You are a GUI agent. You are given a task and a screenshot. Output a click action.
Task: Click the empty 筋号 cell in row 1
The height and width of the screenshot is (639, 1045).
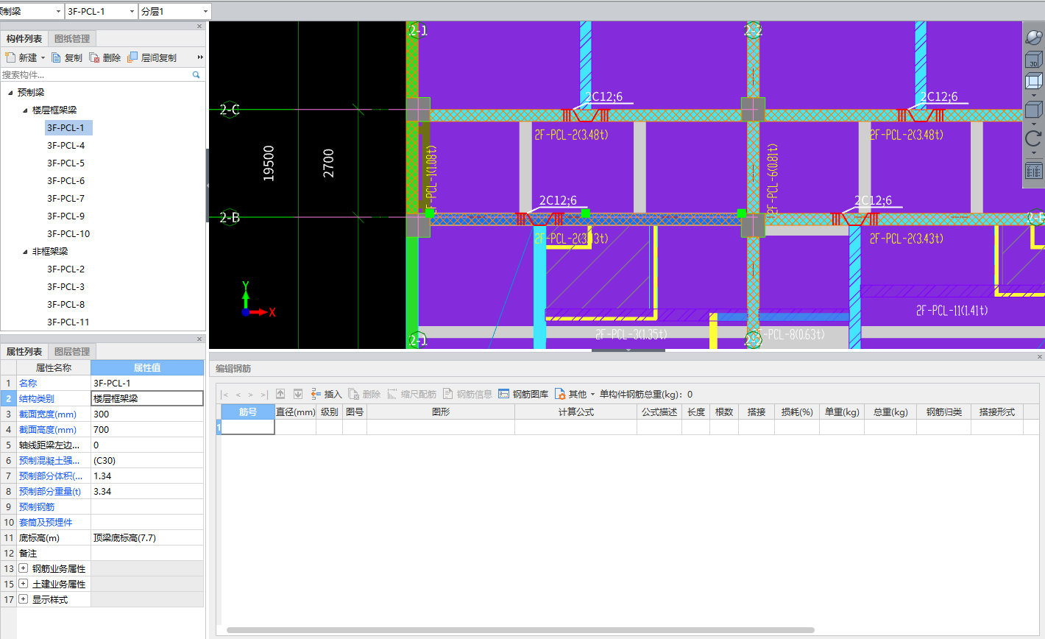tap(248, 427)
